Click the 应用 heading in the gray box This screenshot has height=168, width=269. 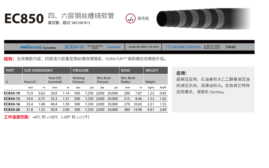182,73
